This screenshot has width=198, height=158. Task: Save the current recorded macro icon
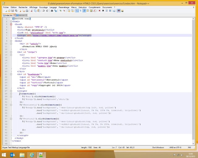(x=114, y=11)
